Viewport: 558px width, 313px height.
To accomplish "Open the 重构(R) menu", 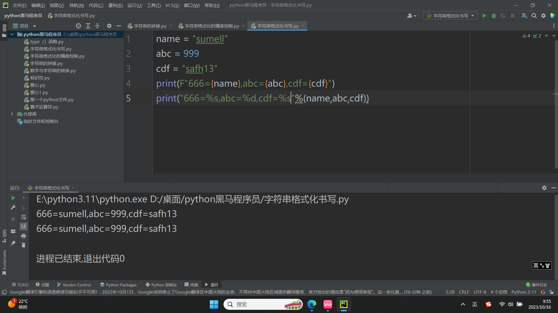I will pos(115,5).
